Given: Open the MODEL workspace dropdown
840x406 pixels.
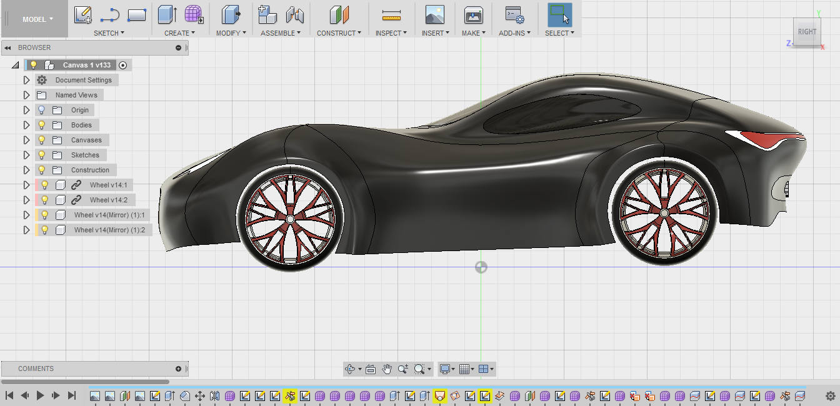Looking at the screenshot, I should point(37,19).
